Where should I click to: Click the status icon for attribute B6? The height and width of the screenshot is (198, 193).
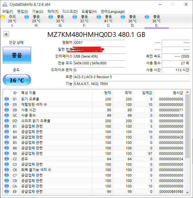click(x=7, y=148)
